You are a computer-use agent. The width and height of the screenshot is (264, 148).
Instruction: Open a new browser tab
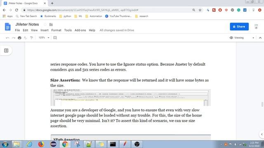(52, 3)
